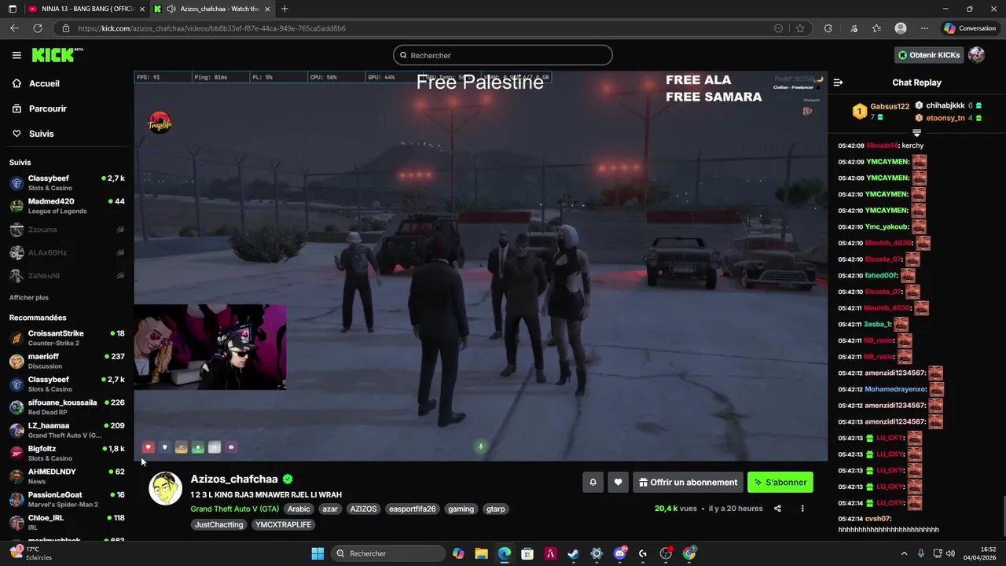Select the gtarp tag
The width and height of the screenshot is (1006, 566).
pyautogui.click(x=495, y=509)
